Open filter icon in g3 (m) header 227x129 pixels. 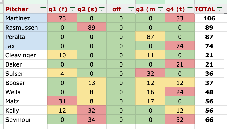coord(160,9)
